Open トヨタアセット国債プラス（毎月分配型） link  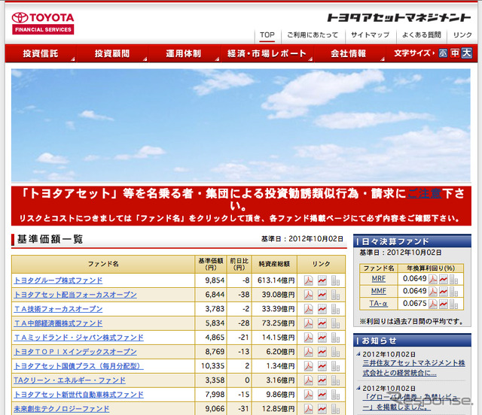[78, 366]
